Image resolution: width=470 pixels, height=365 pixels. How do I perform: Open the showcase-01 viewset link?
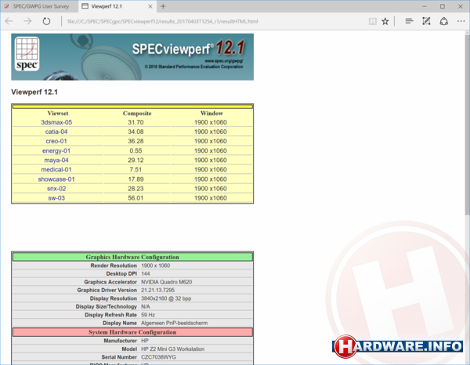pos(56,179)
